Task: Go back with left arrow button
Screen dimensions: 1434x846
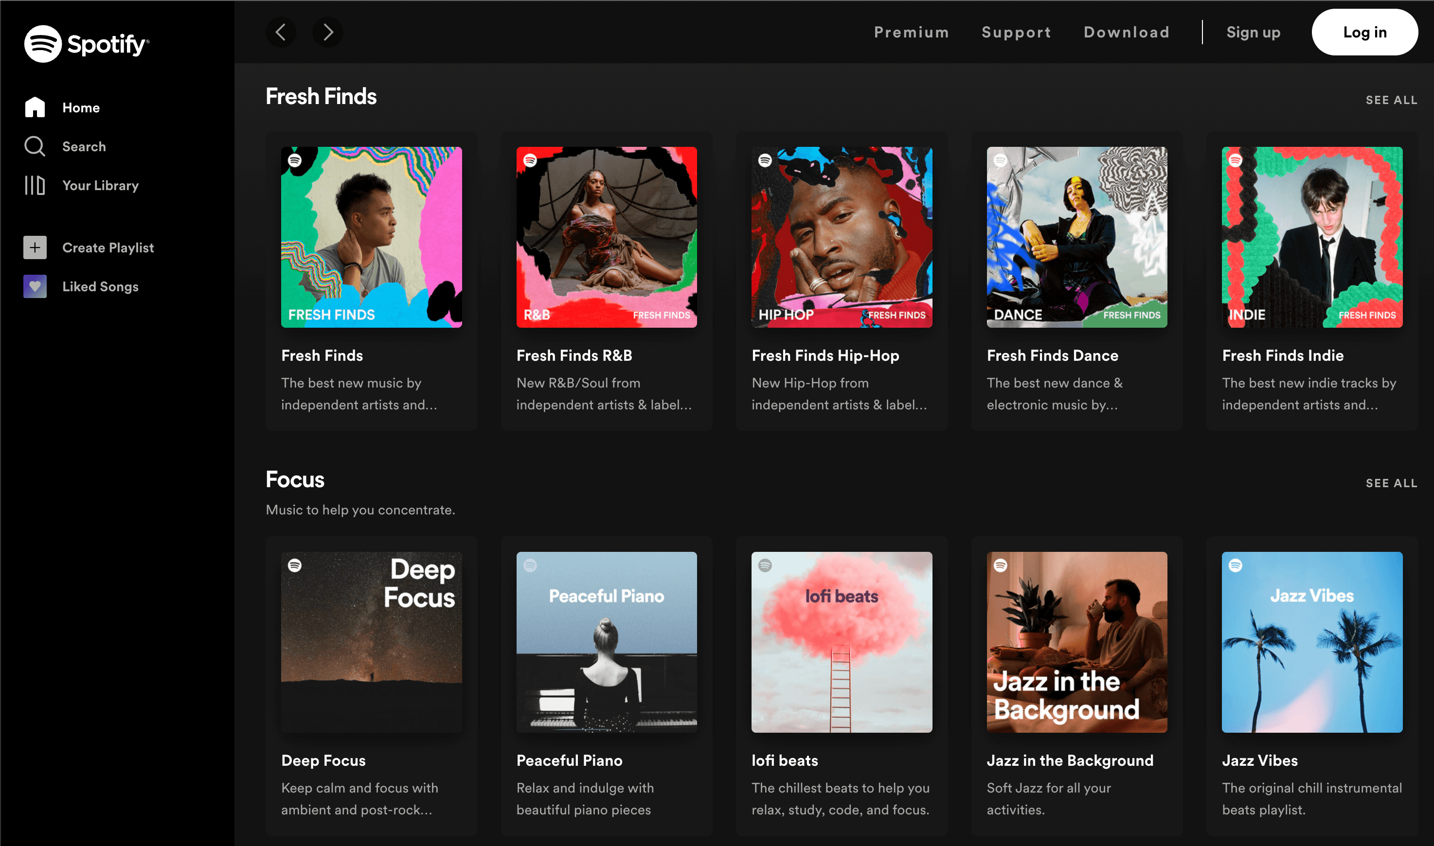Action: 281,32
